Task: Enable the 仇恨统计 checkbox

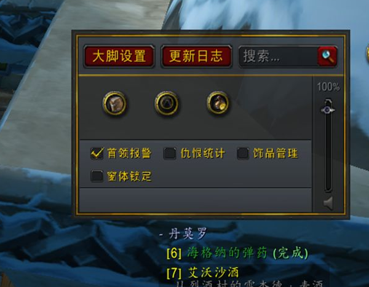Action: click(170, 154)
